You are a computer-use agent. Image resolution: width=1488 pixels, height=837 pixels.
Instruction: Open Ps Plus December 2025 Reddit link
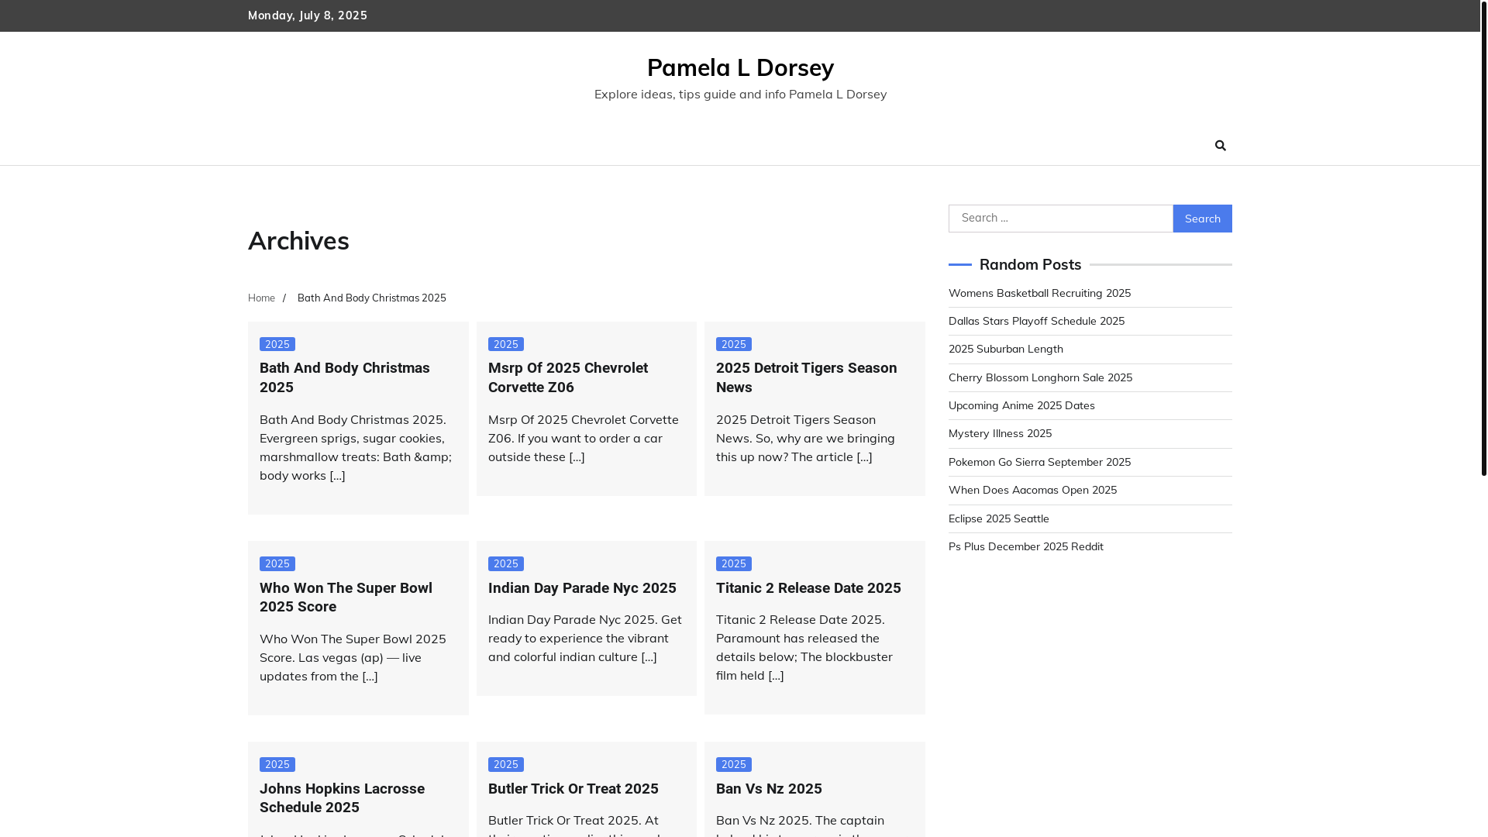[1026, 546]
